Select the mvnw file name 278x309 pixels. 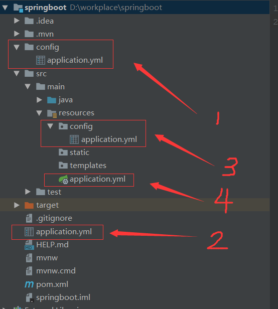coord(47,258)
